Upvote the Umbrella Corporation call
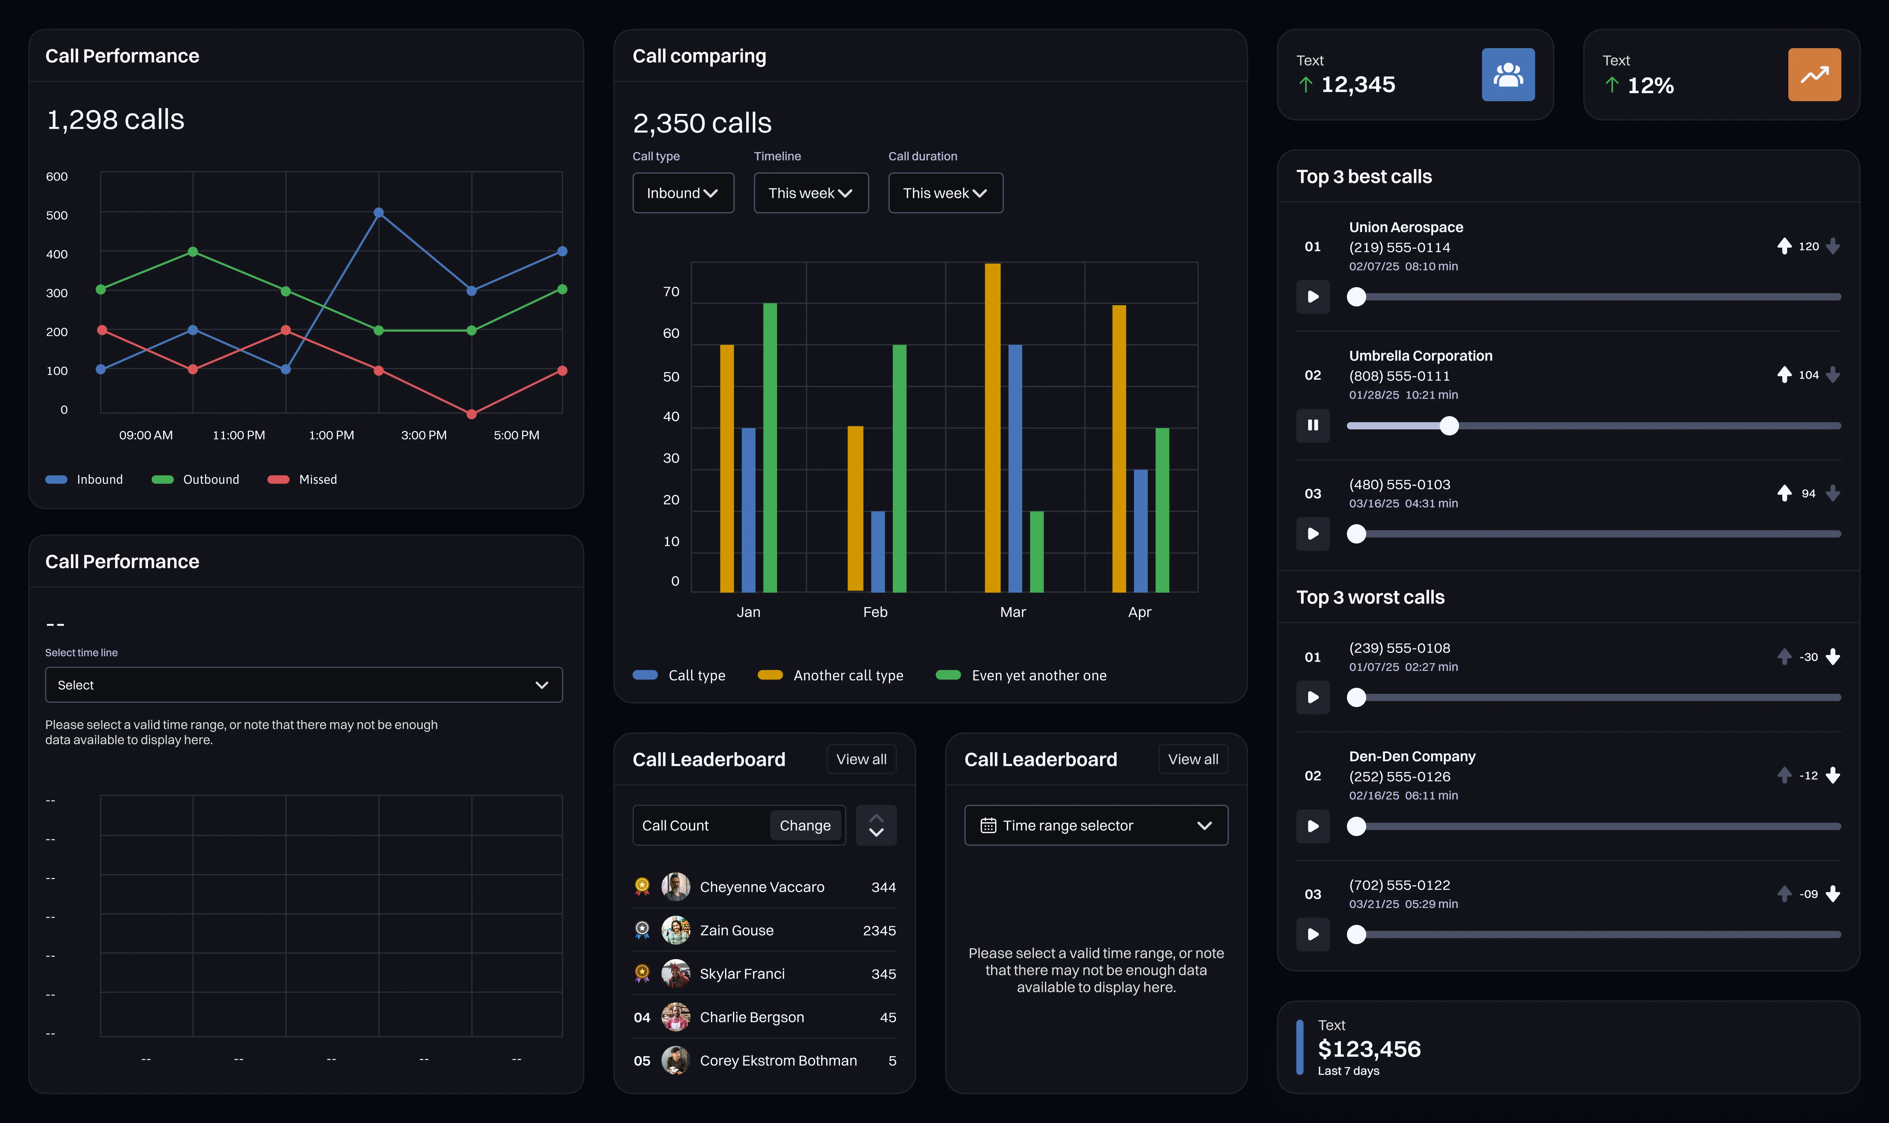This screenshot has width=1889, height=1123. (1784, 375)
